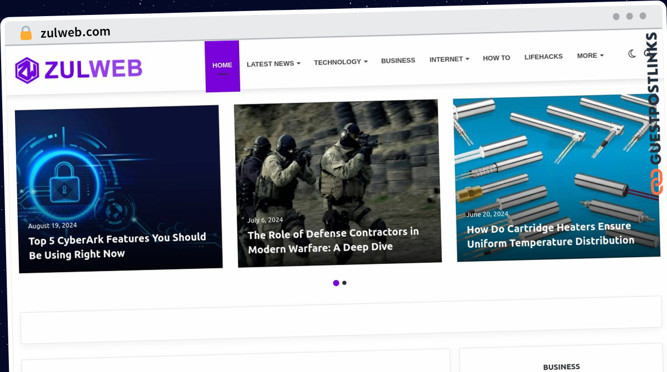Click the zulweb.com address bar URL

(75, 32)
